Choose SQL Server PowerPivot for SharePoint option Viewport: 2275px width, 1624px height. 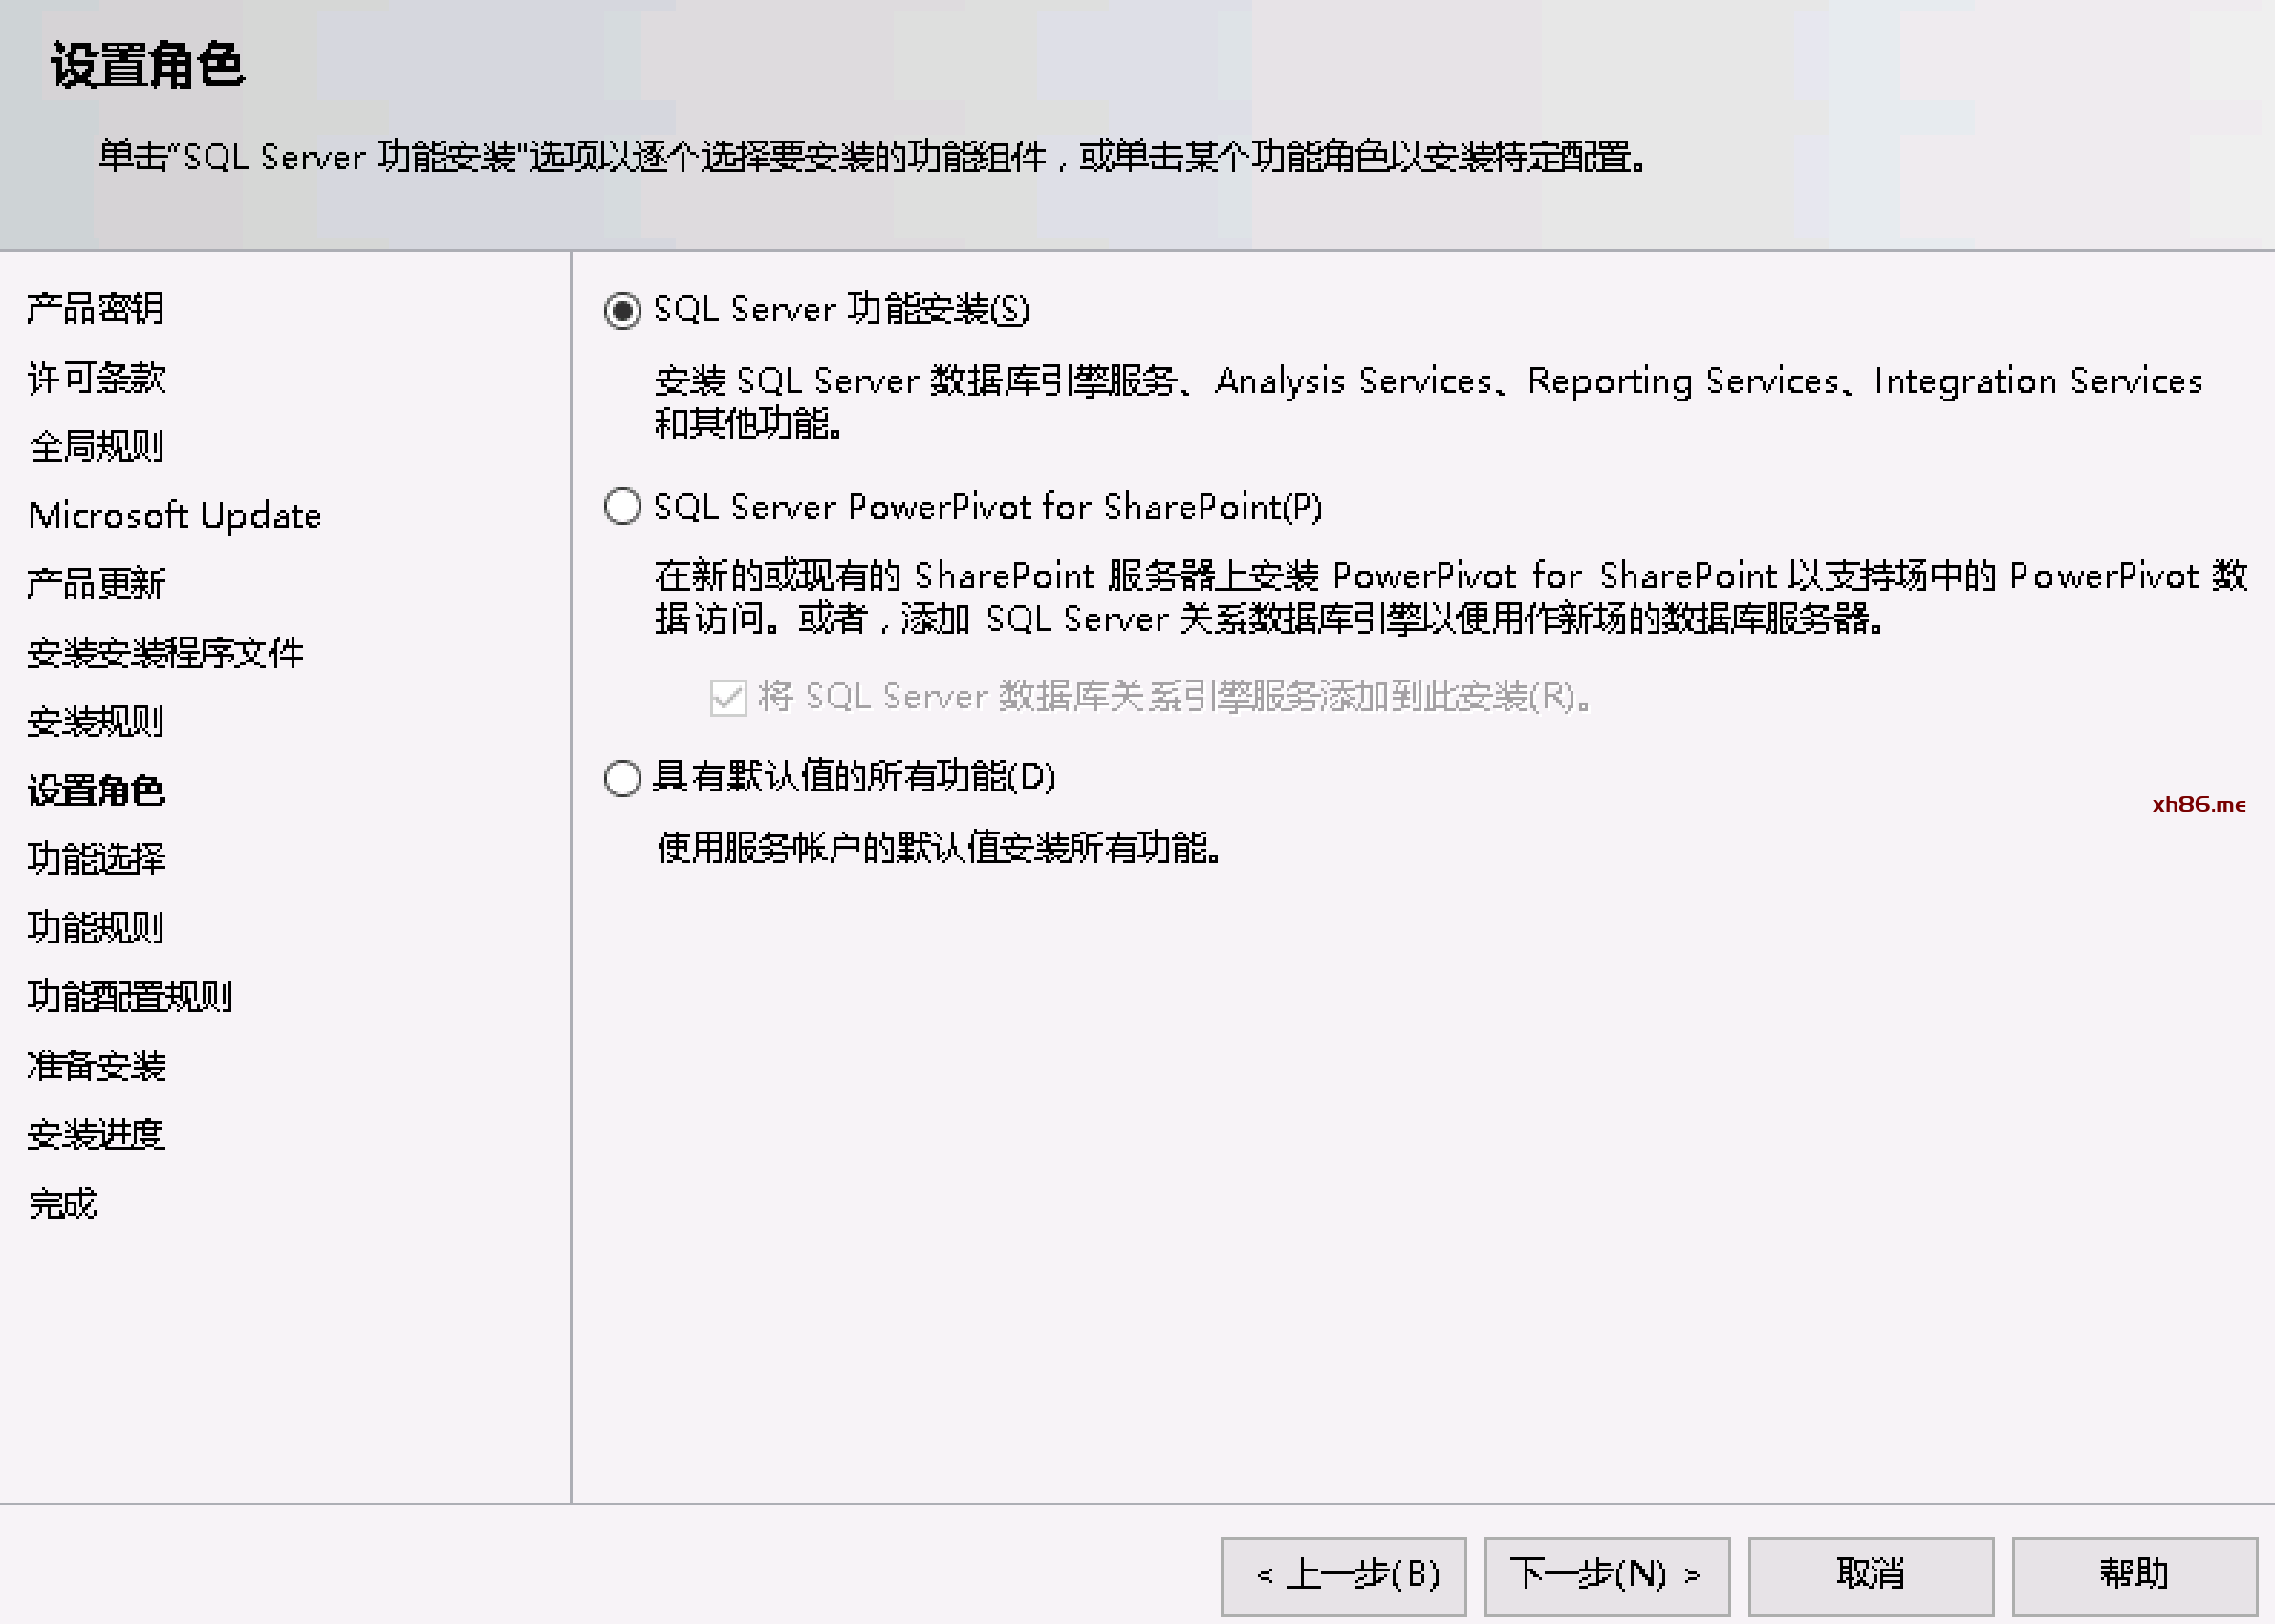(x=622, y=507)
